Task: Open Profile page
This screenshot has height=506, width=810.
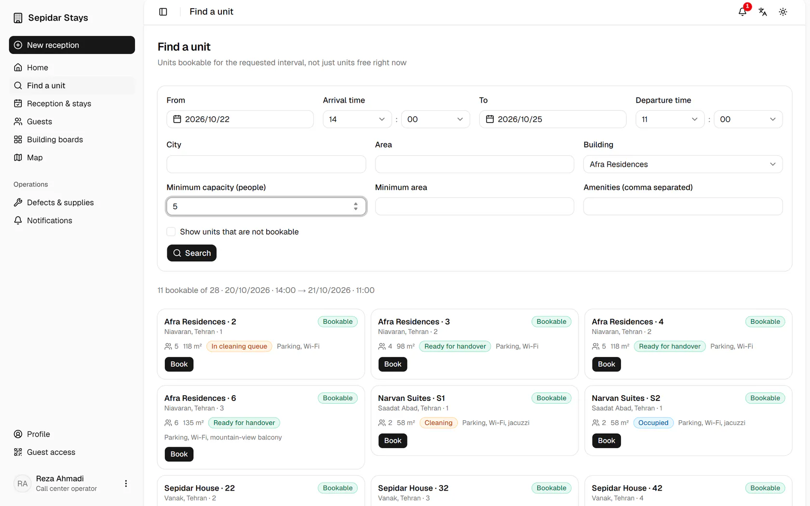Action: pyautogui.click(x=72, y=434)
